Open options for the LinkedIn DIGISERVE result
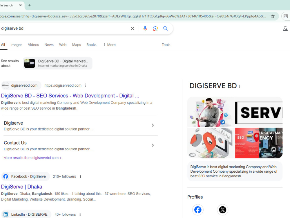The width and height of the screenshot is (290, 218). 80,215
